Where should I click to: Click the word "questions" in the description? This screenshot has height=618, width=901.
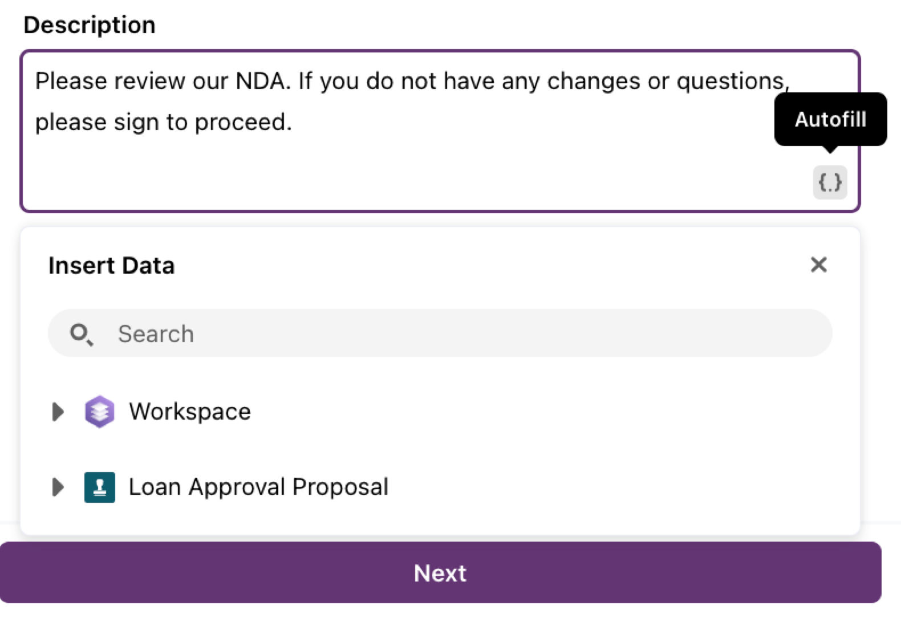tap(730, 82)
